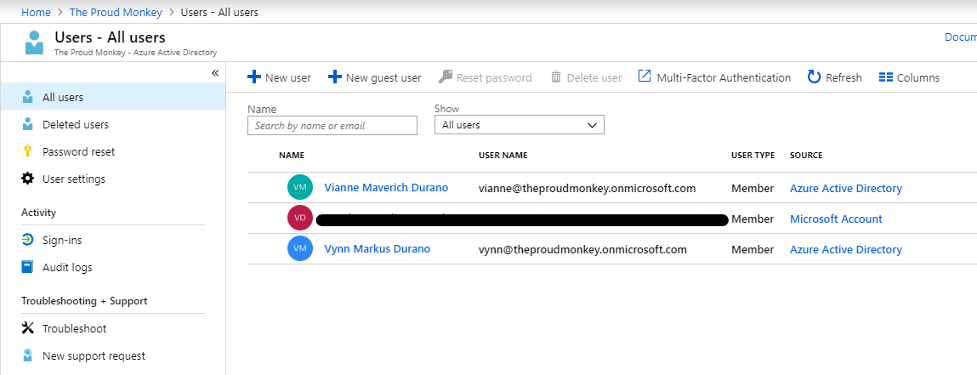Click the plus icon for New guest user

pos(335,77)
